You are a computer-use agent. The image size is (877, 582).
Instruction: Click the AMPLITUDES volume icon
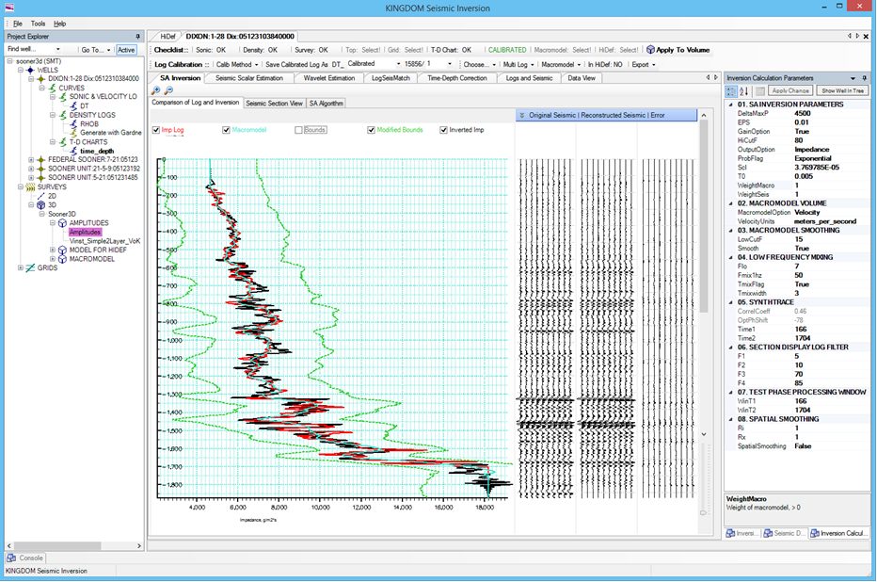[63, 223]
